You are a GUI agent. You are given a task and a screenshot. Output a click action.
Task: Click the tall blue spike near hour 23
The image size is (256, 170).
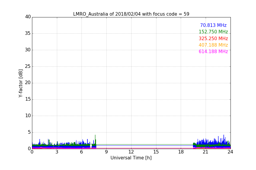click(224, 139)
